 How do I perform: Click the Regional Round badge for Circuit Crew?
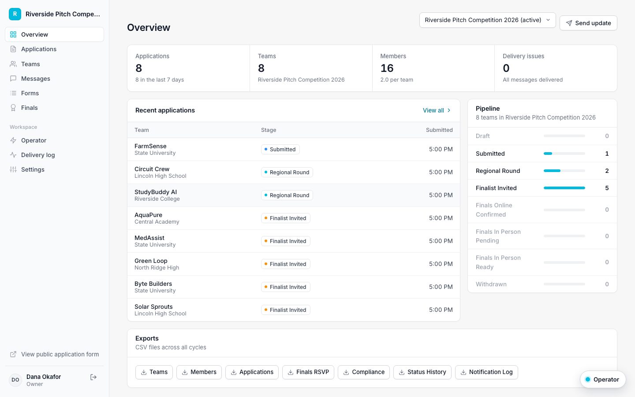pos(287,172)
